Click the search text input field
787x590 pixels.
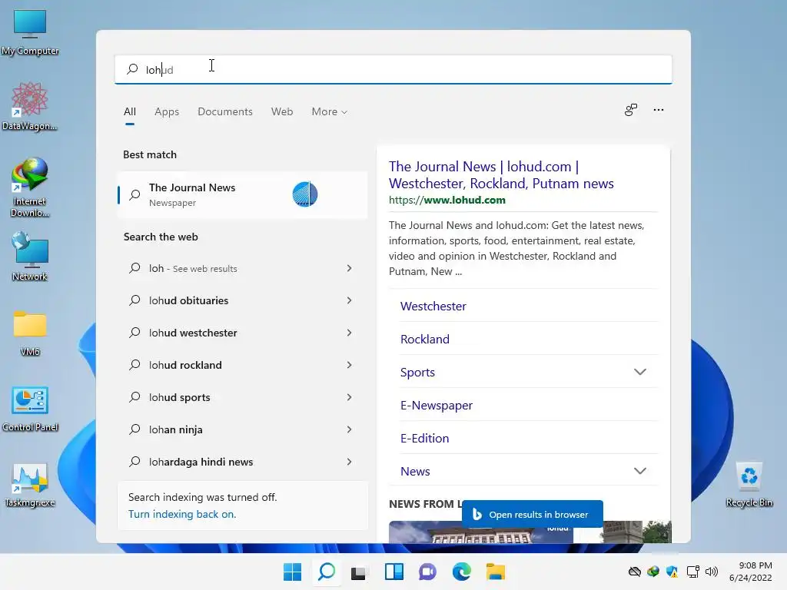(x=393, y=69)
